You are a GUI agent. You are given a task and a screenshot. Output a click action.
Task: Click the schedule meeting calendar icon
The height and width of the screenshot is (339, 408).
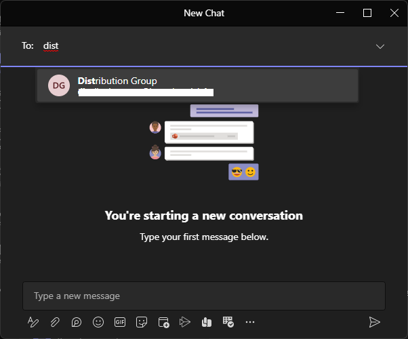[x=163, y=321]
